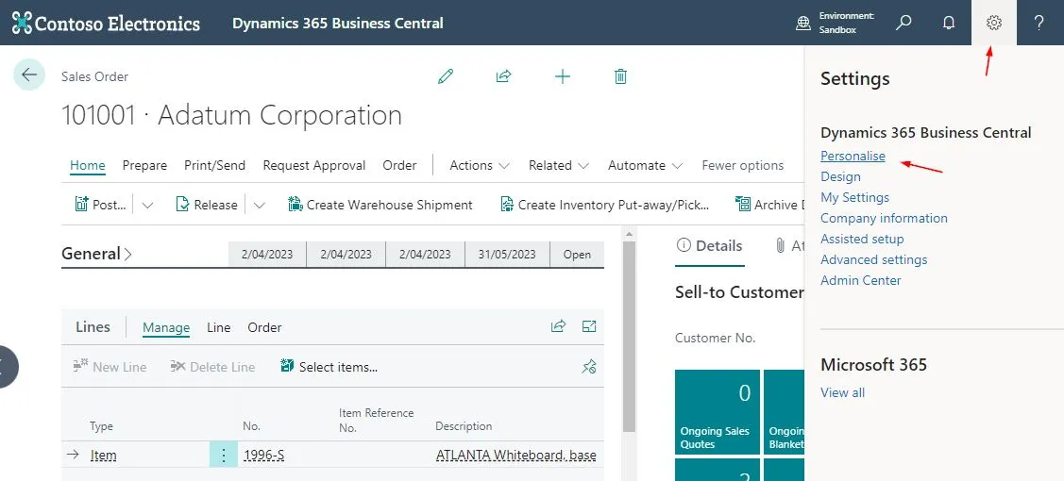Open the Help question mark icon
1064x481 pixels.
pyautogui.click(x=1039, y=23)
